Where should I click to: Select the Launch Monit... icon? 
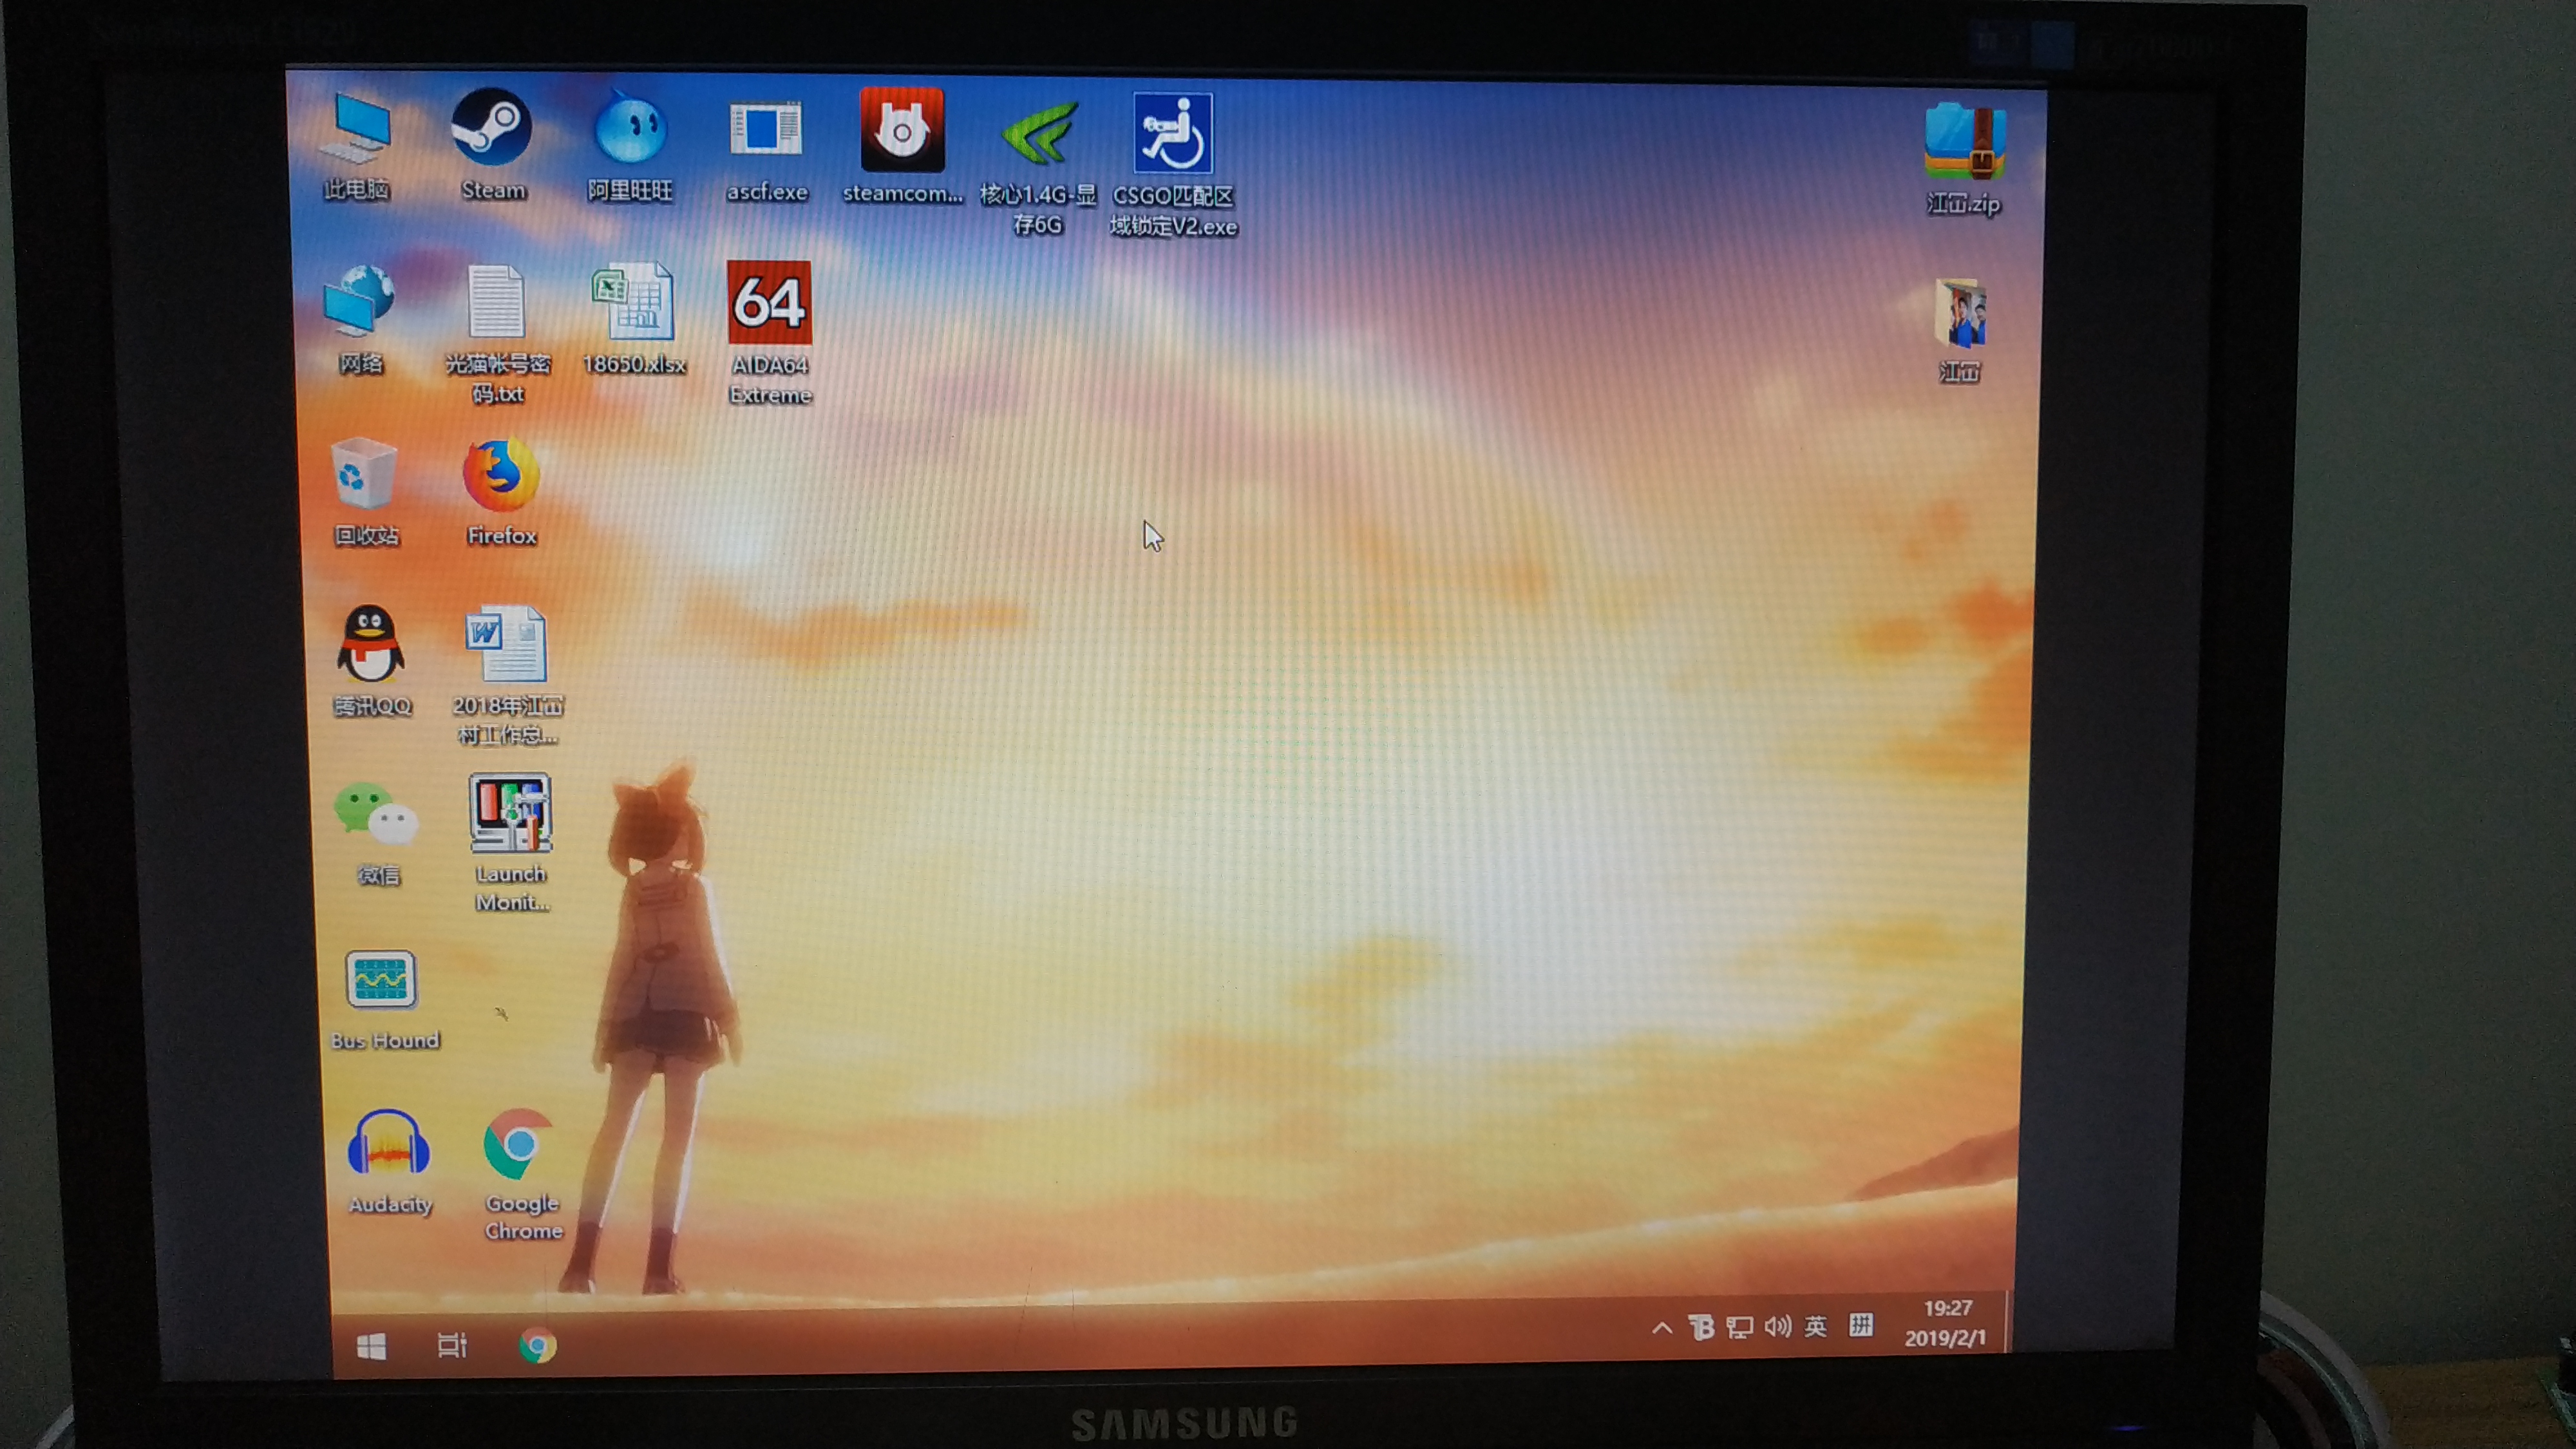coord(511,844)
